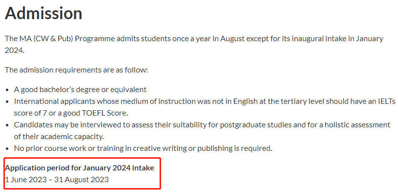This screenshot has height=192, width=398.
Task: Click the '1 June 2023 – 31 August 2023' dates
Action: (x=57, y=180)
